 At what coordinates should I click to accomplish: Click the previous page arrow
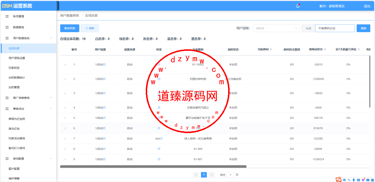tap(196, 175)
